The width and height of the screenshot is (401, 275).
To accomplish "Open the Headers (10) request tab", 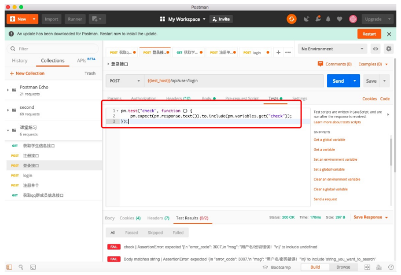I will point(178,98).
